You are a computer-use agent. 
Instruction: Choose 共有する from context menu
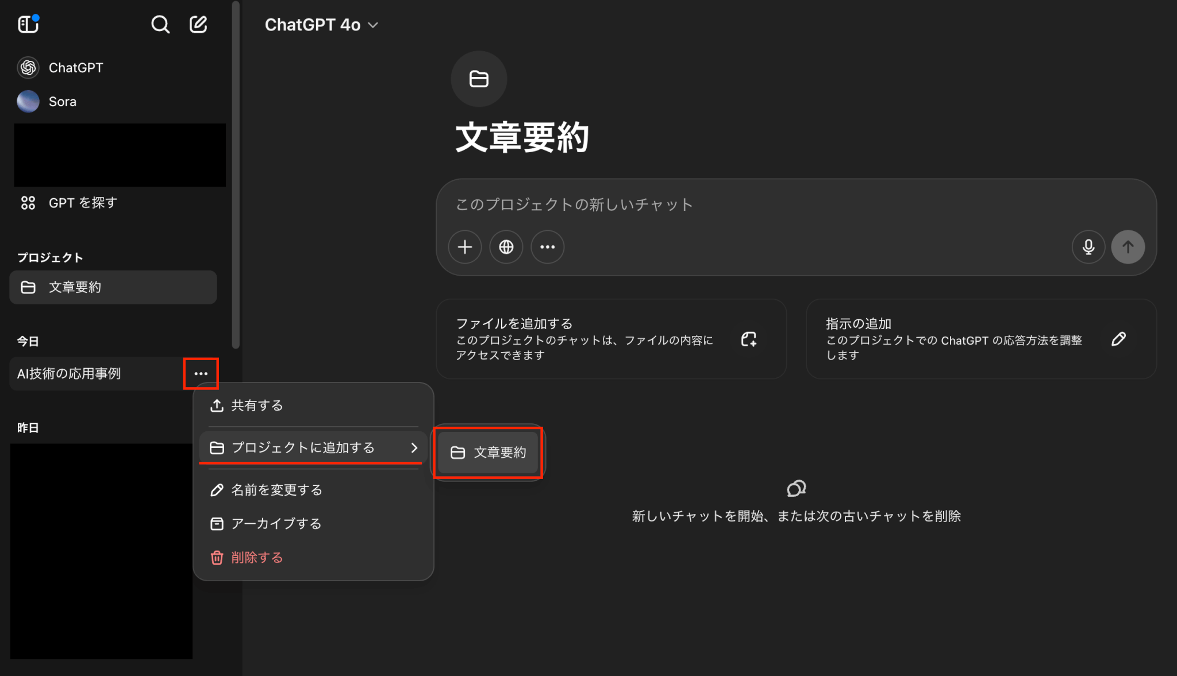click(x=313, y=405)
